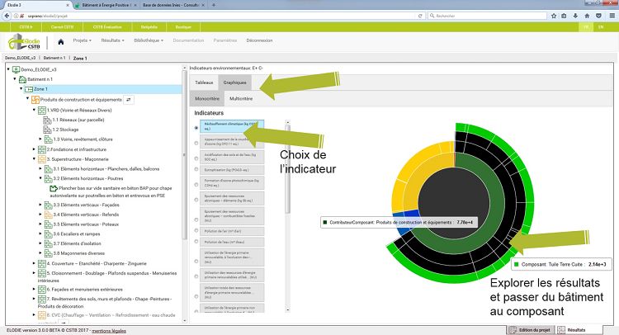Select the Acidification des sols et de l'eau radio
This screenshot has height=335, width=619.
click(196, 158)
